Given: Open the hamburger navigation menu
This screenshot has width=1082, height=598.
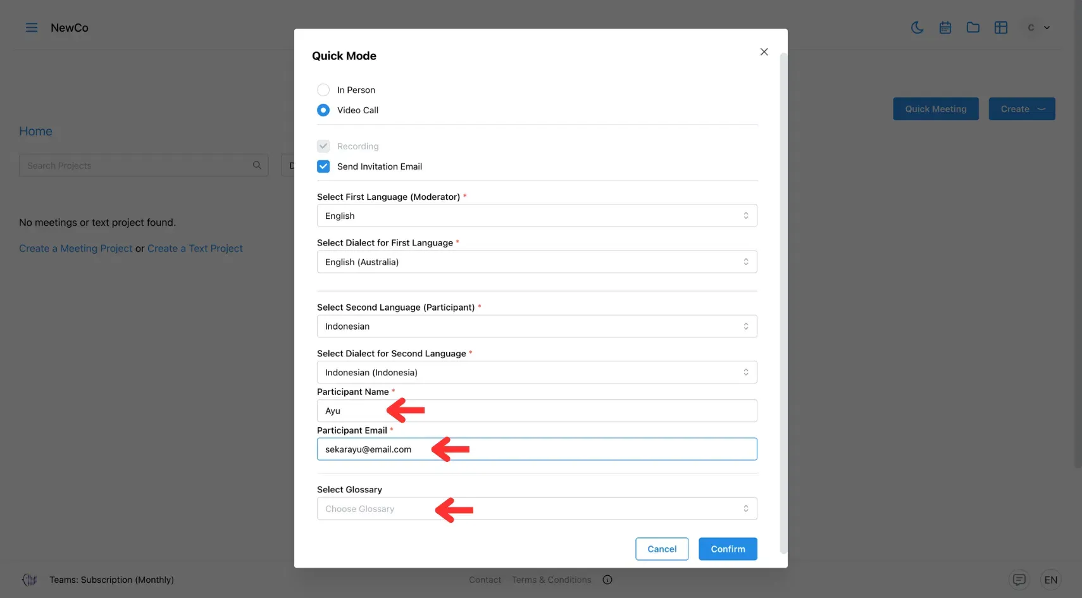Looking at the screenshot, I should pos(32,28).
